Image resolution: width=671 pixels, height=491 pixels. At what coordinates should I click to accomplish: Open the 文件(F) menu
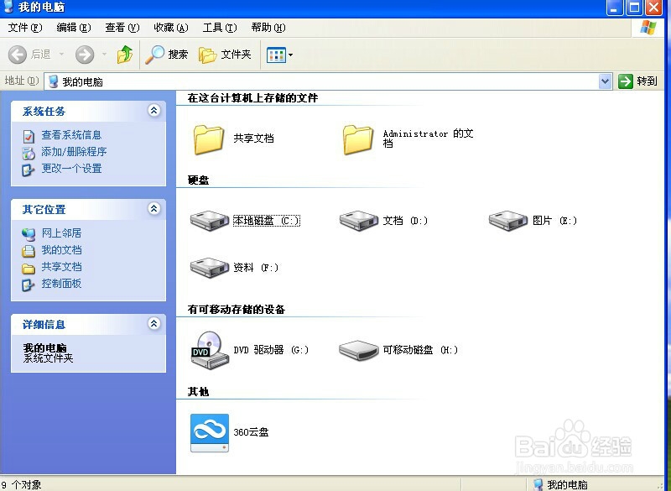click(x=25, y=28)
